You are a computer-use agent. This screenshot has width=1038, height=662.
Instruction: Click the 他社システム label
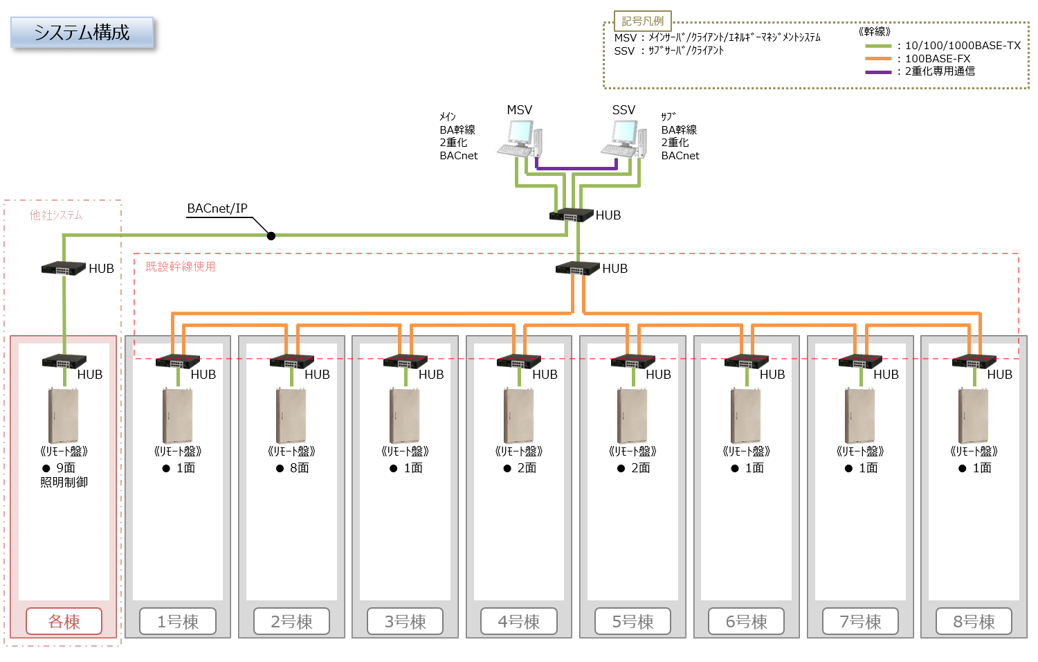tap(56, 215)
